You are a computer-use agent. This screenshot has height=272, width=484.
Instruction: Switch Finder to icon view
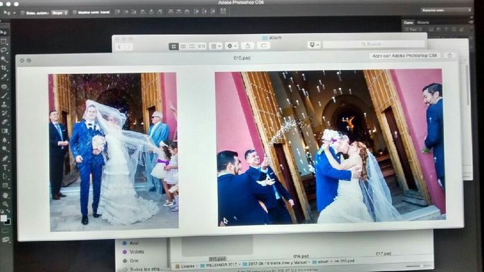(174, 46)
